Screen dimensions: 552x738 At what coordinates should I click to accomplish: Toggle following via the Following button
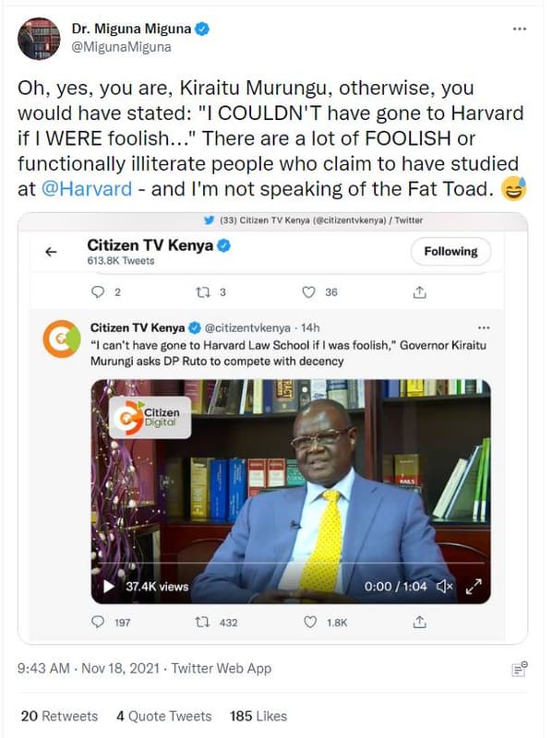450,251
